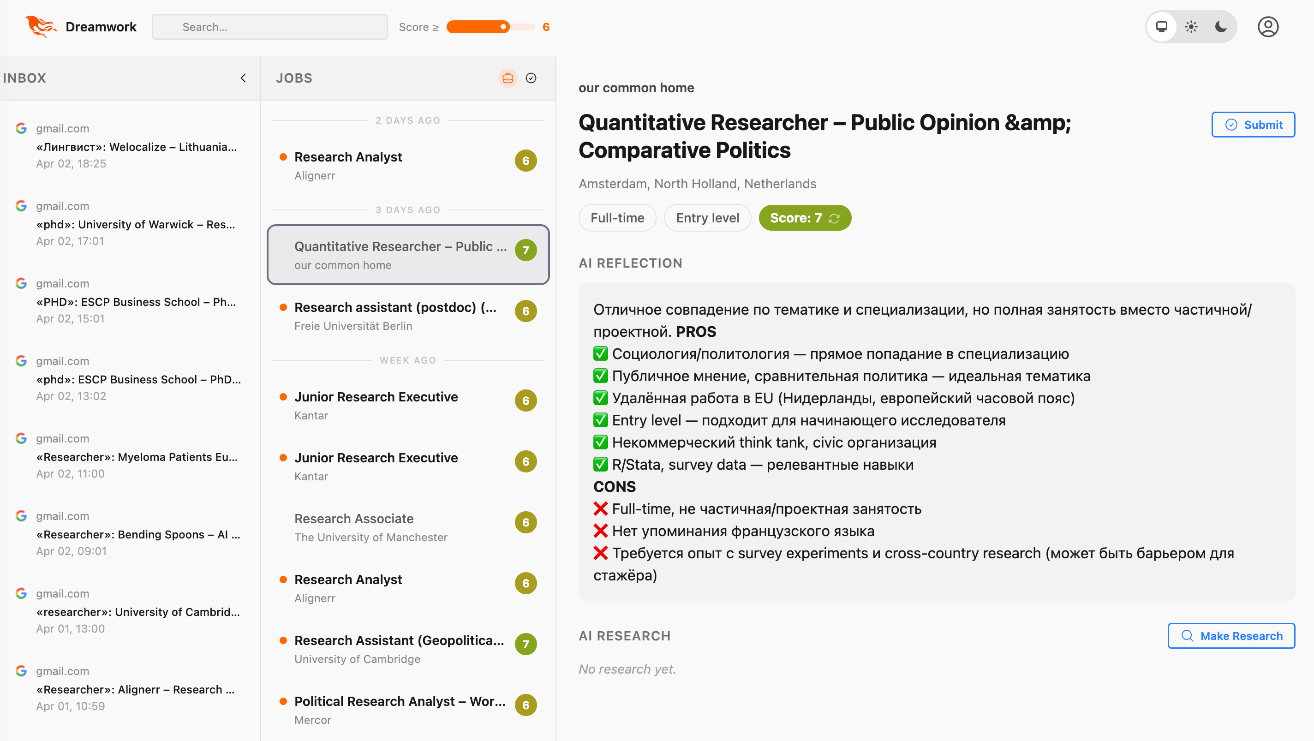The image size is (1314, 741).
Task: Click the refresh icon in Score 7 badge
Action: (x=835, y=218)
